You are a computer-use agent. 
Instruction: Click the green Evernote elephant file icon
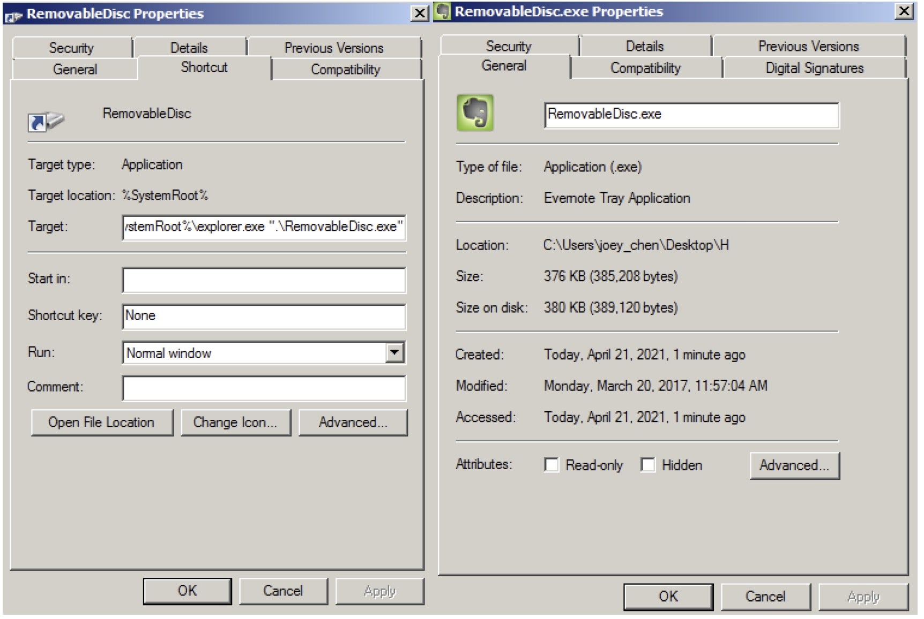(475, 113)
